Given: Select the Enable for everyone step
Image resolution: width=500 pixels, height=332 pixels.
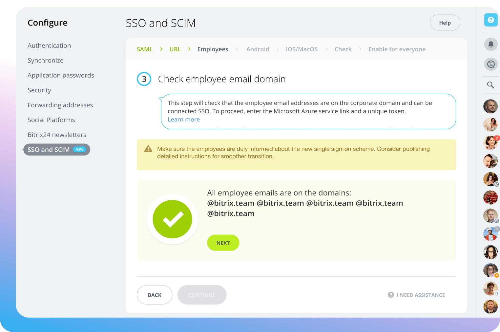Looking at the screenshot, I should click(x=397, y=49).
